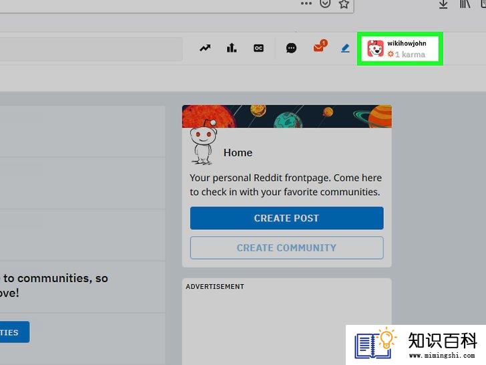Open the browser downloads arrow

click(x=443, y=4)
